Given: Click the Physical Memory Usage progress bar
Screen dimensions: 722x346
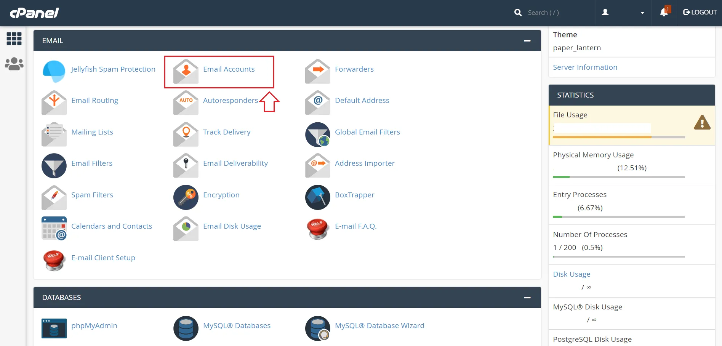Looking at the screenshot, I should coord(619,177).
